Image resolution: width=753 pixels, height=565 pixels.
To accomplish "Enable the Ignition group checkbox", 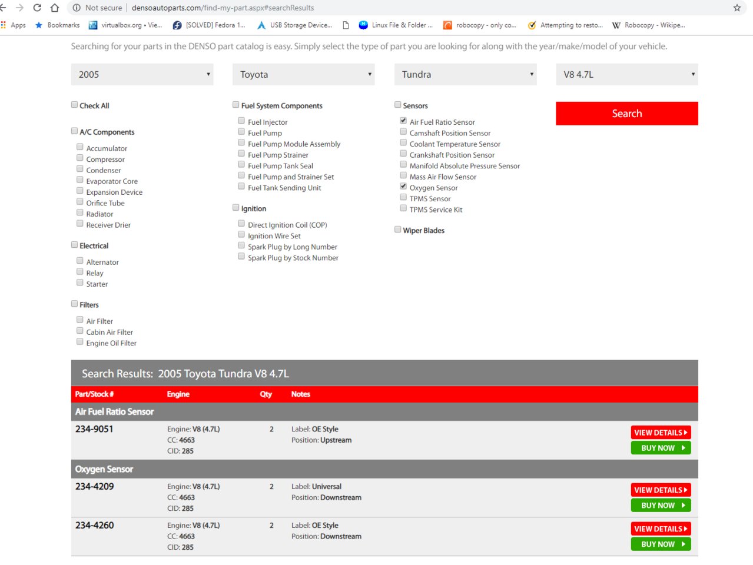I will tap(236, 208).
